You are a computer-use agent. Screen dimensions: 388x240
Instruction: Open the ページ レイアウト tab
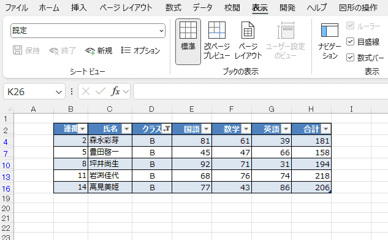tap(126, 8)
